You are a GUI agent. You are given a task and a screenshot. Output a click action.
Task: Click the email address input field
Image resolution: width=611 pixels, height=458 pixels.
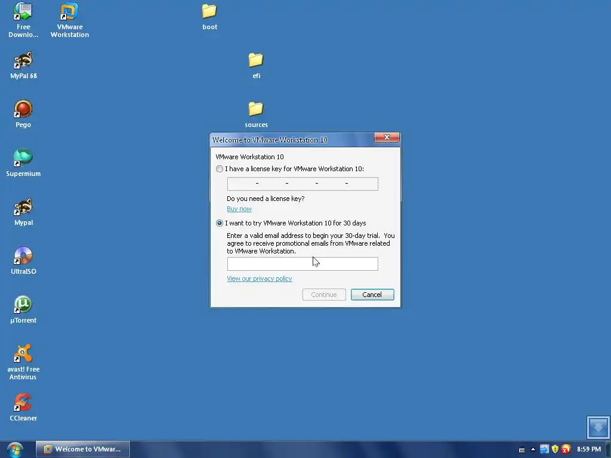pos(303,264)
